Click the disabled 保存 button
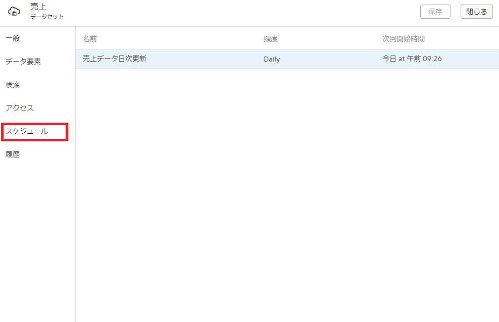 [435, 12]
